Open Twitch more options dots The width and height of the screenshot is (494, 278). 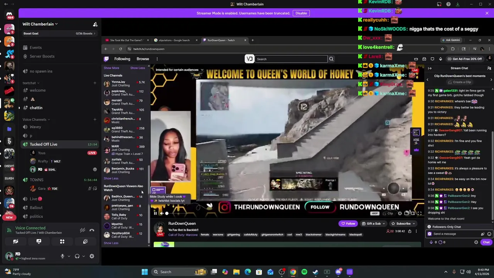157,59
